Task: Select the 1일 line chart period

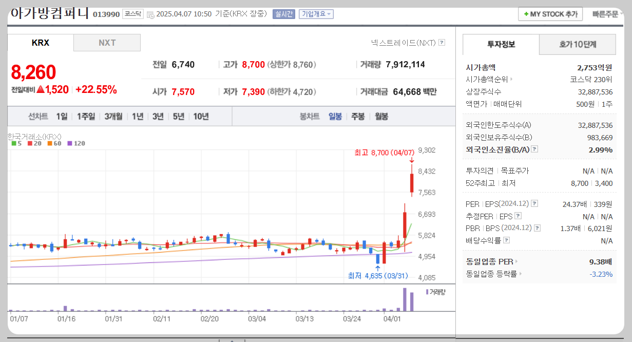Action: 62,117
